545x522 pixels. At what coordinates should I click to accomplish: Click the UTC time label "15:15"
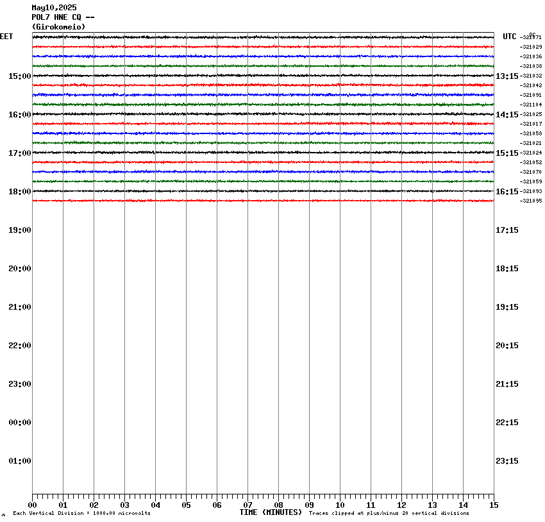tap(507, 153)
